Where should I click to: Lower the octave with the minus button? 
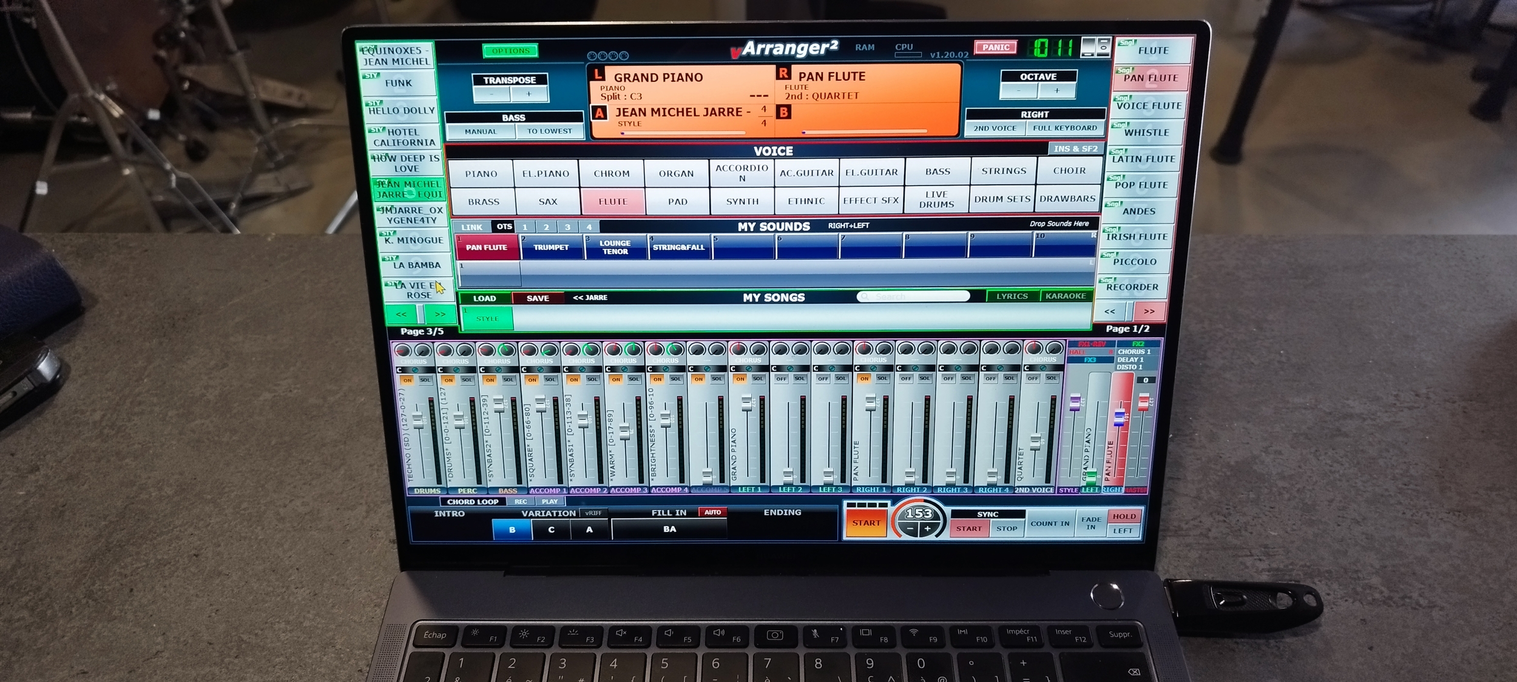coord(1019,91)
